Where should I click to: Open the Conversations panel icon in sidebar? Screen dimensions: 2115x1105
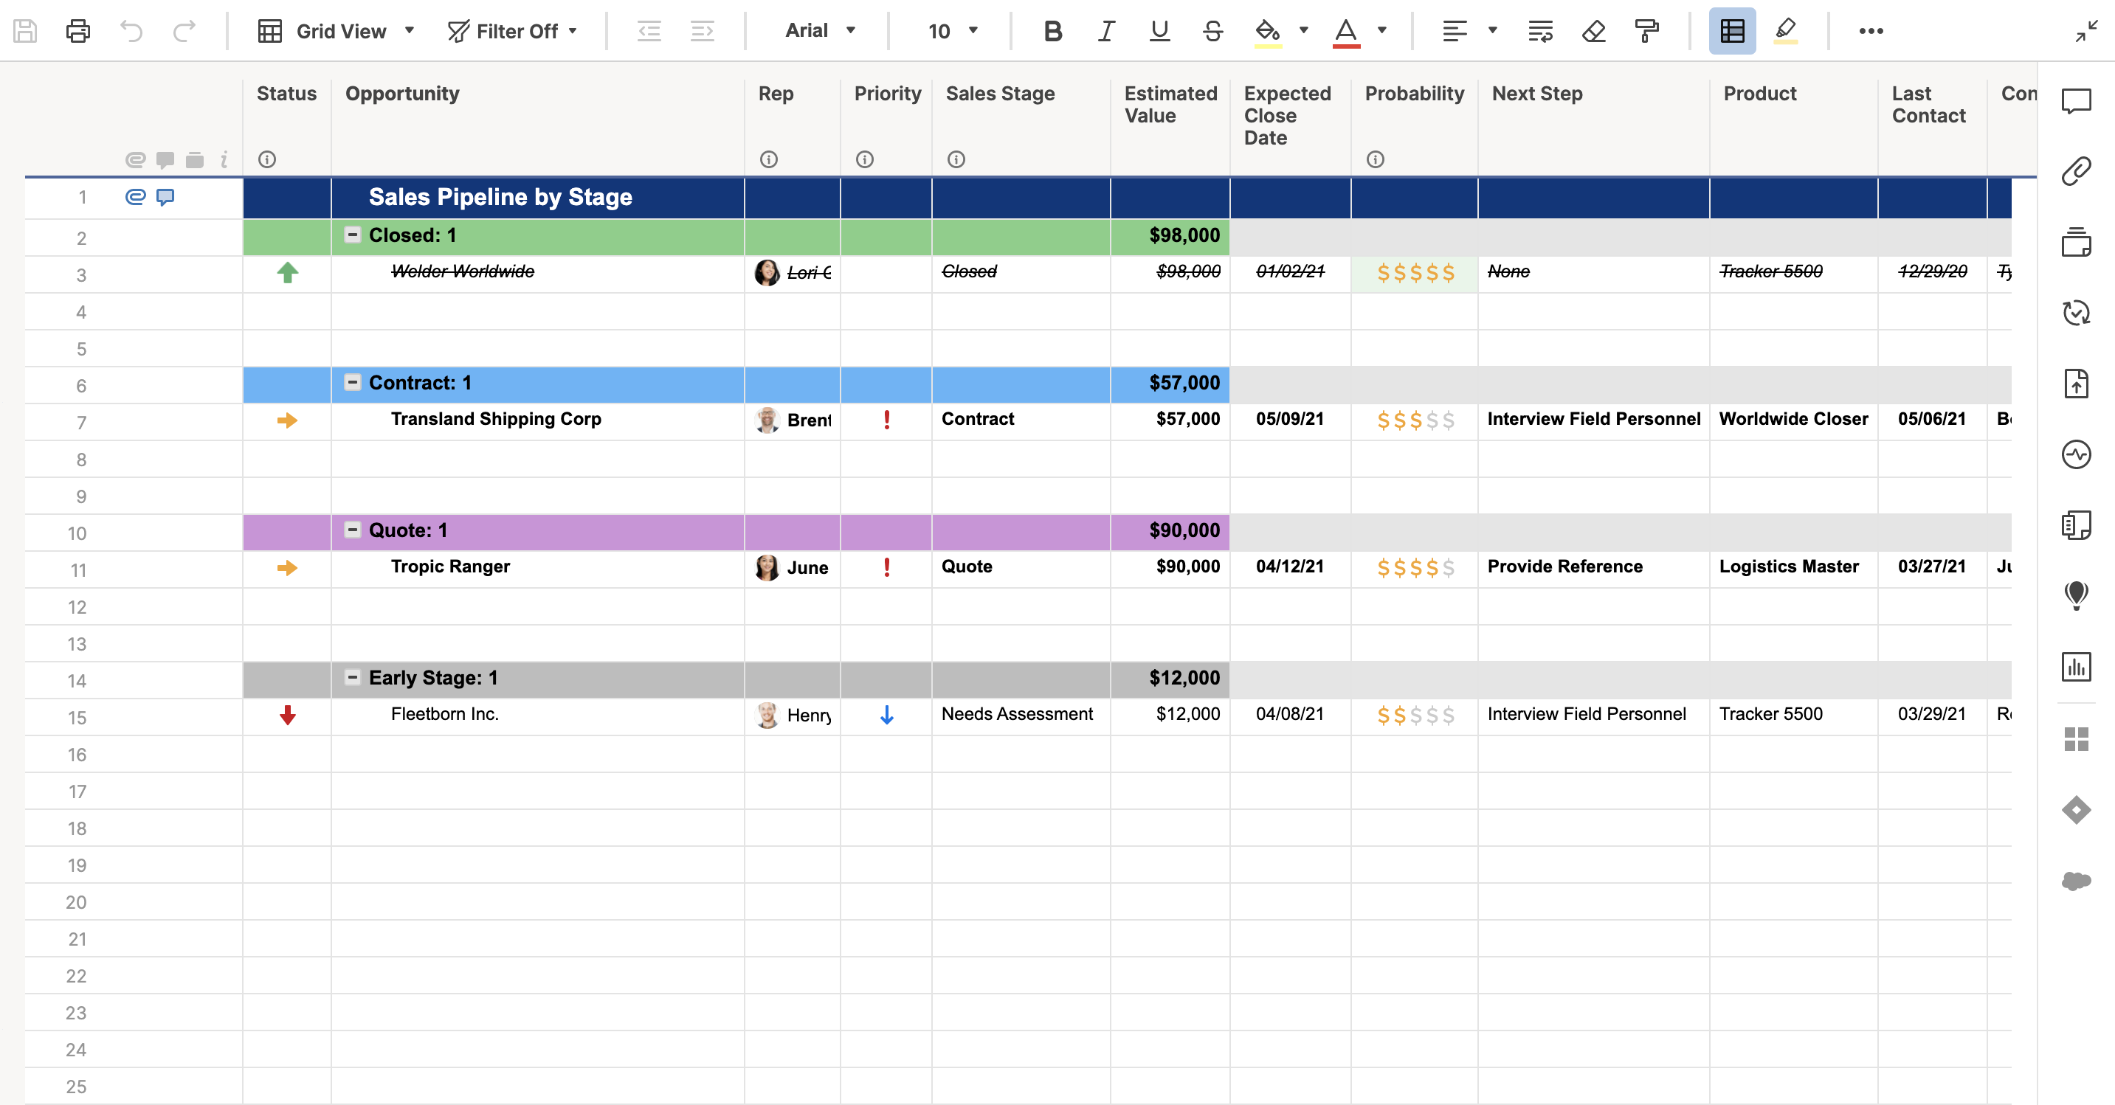pyautogui.click(x=2076, y=102)
